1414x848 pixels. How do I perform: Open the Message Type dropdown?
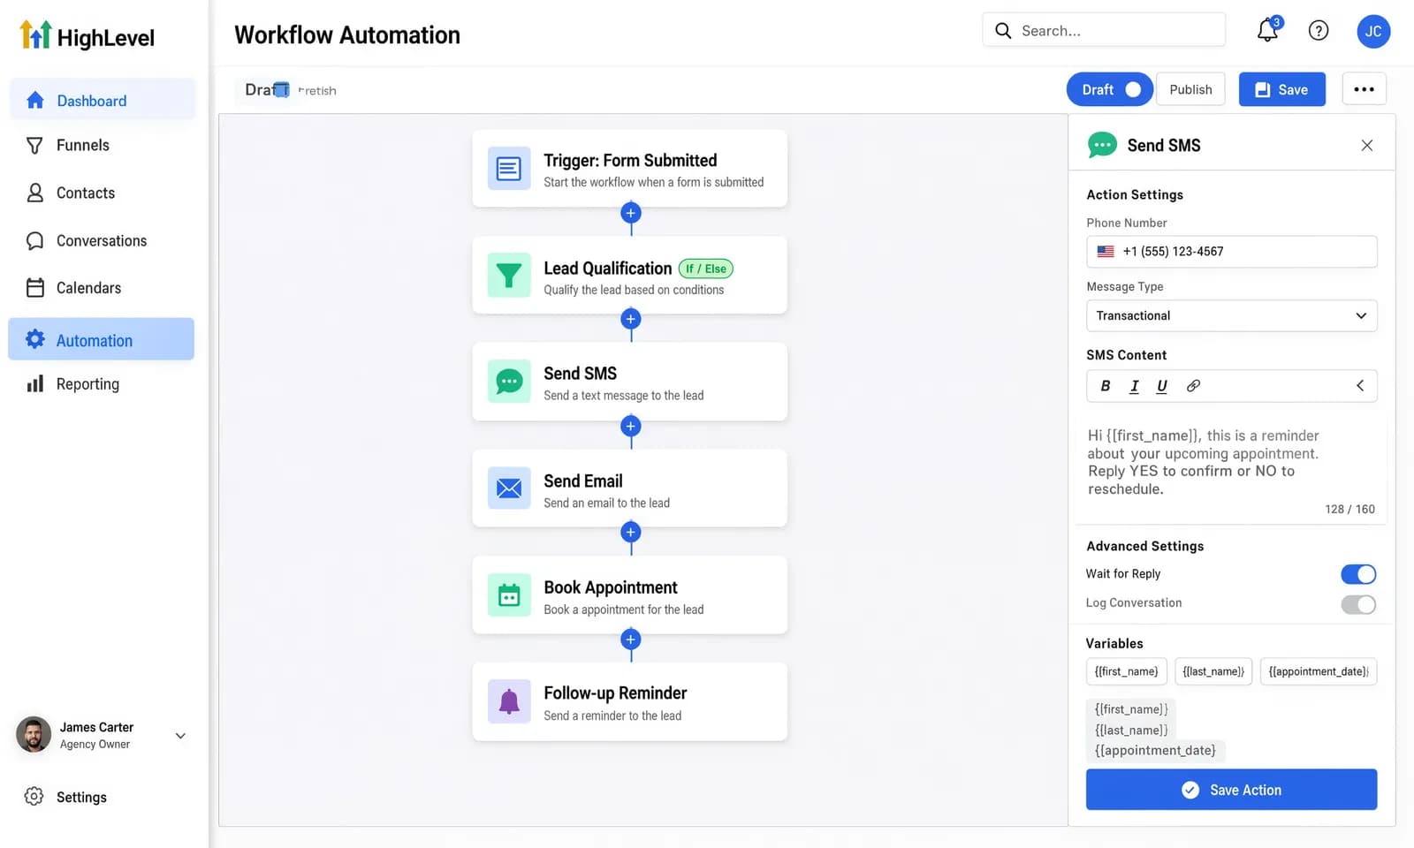[1231, 315]
